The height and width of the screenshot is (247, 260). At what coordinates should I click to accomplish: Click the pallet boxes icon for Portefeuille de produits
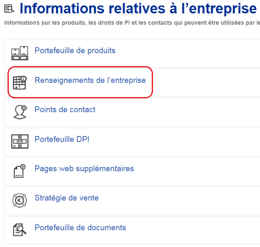click(x=20, y=53)
